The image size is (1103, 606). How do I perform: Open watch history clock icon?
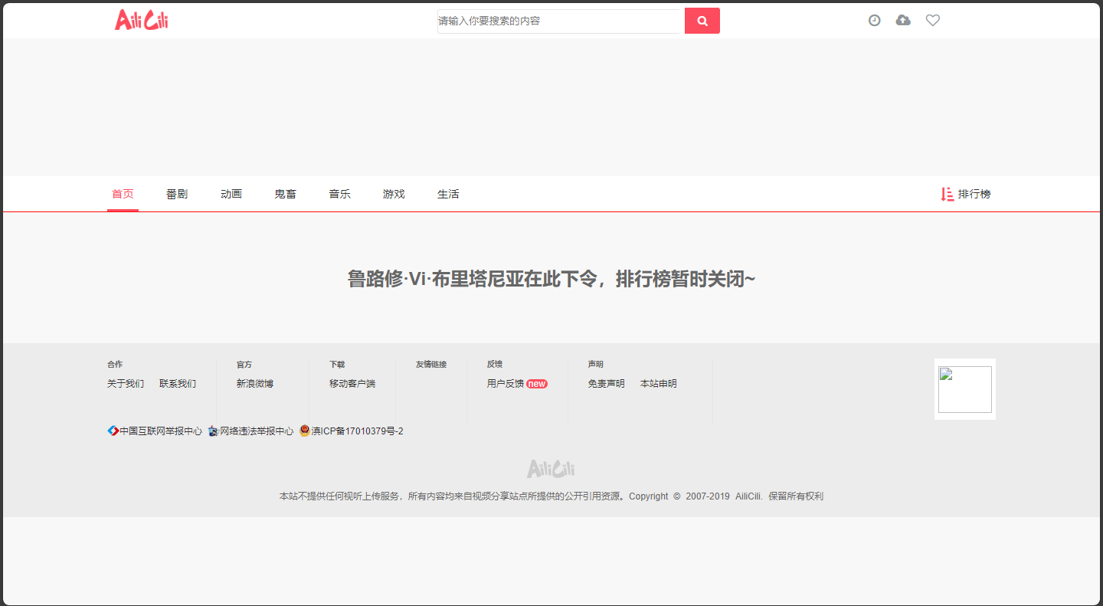(874, 21)
